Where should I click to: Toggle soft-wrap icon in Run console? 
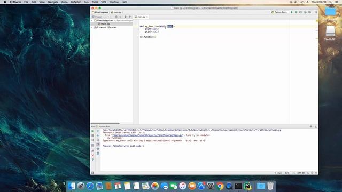pos(98,140)
